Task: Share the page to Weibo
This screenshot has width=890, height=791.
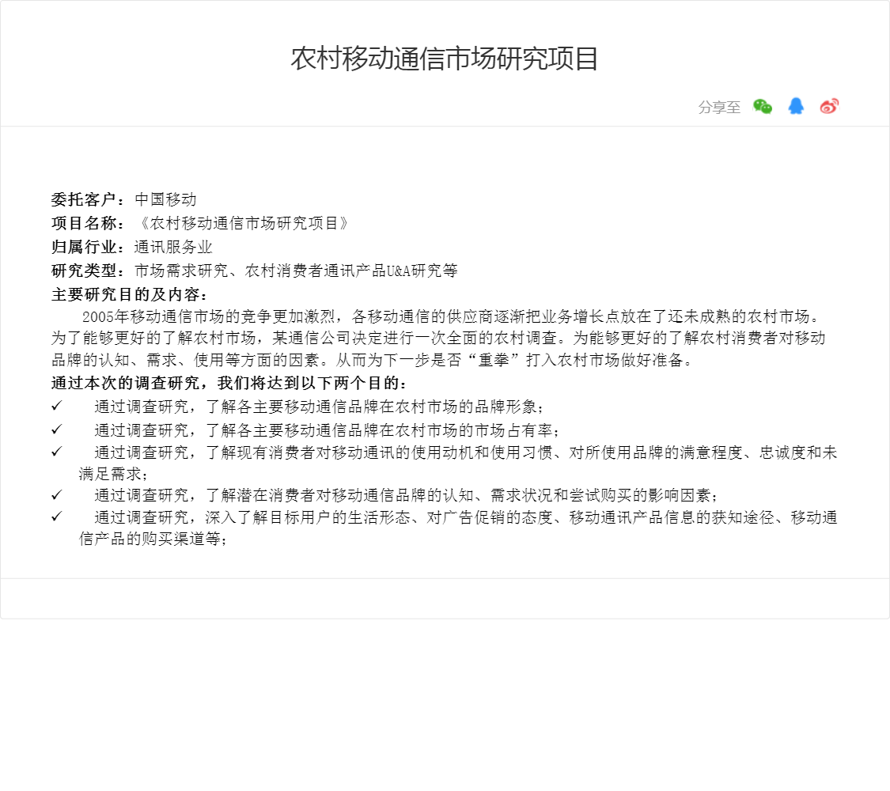Action: pos(829,106)
